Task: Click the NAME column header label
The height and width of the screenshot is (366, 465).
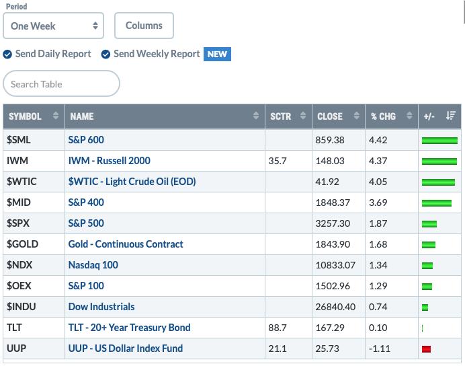Action: tap(82, 116)
